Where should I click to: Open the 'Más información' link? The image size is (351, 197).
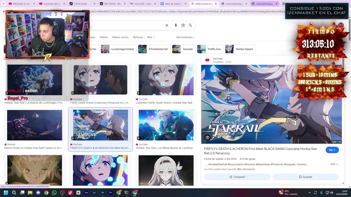246,169
